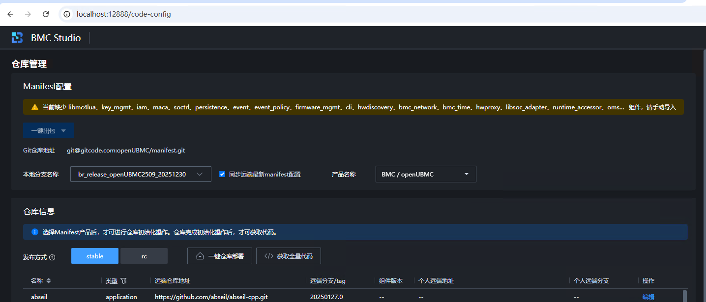Click the 获取全量代码 button
This screenshot has height=302, width=706.
click(x=288, y=256)
